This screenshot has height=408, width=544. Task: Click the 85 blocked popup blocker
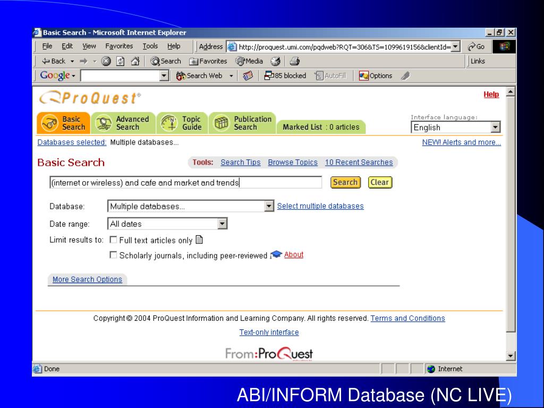(x=285, y=75)
